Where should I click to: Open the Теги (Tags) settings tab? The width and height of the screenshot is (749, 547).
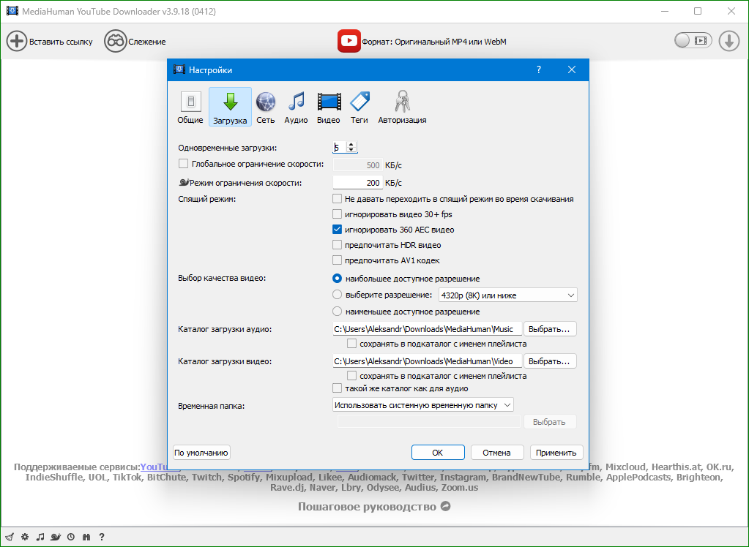coord(359,107)
